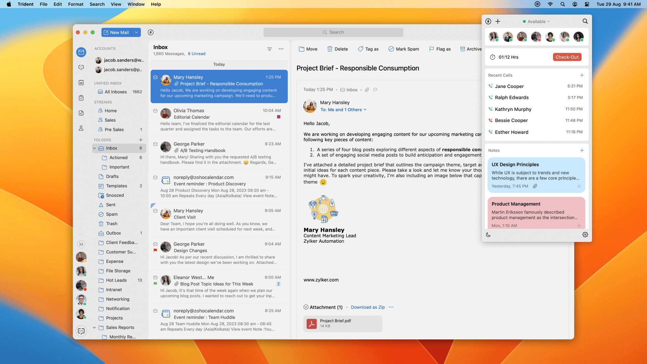Click Download as Zip link
This screenshot has width=647, height=364.
coord(368,307)
